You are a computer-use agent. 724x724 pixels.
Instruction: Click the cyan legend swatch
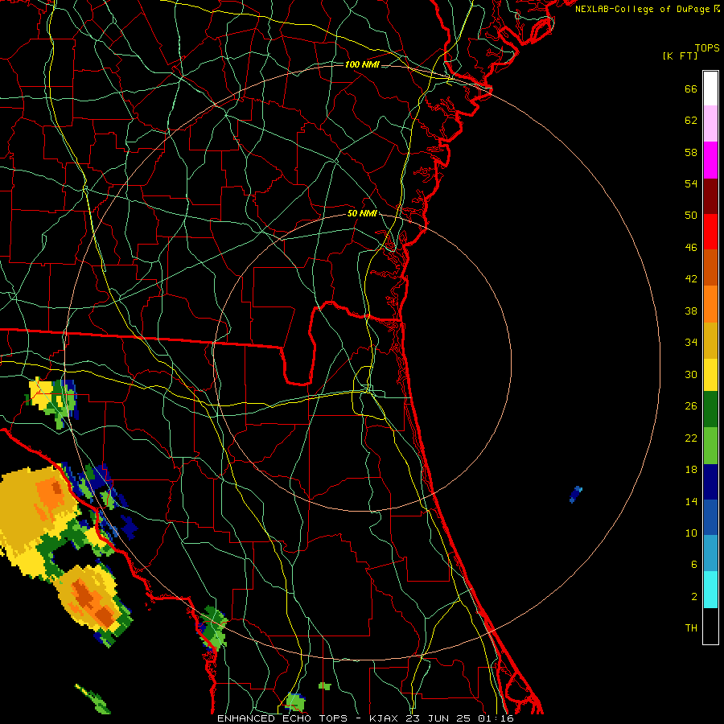[710, 590]
